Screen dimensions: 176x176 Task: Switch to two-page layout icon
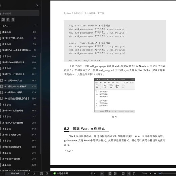click(115, 173)
